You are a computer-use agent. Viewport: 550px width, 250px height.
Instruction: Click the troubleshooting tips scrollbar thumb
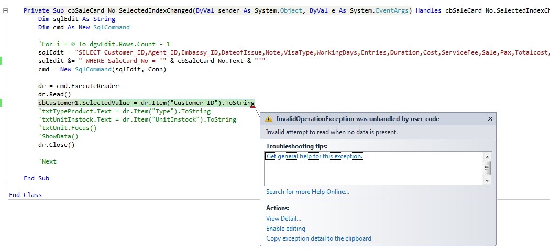coord(487,168)
